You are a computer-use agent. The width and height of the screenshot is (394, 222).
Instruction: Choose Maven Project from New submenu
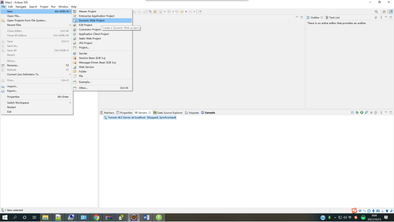point(102,11)
